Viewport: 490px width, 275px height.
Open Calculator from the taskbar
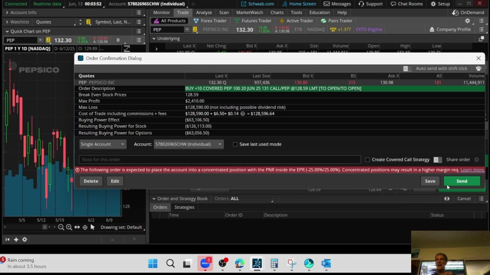(274, 264)
